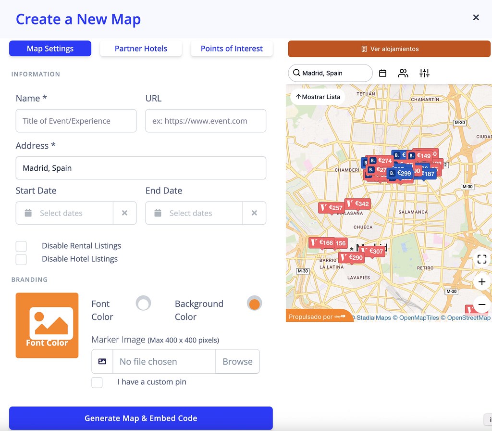The image size is (492, 431).
Task: Select the €342 rental map marker
Action: 357,204
